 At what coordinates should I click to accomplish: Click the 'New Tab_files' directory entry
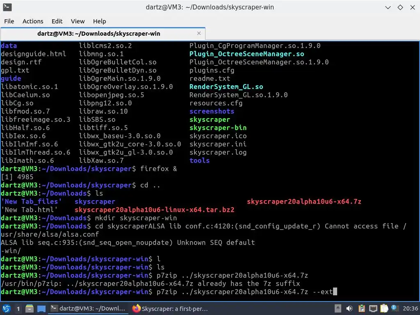[31, 201]
